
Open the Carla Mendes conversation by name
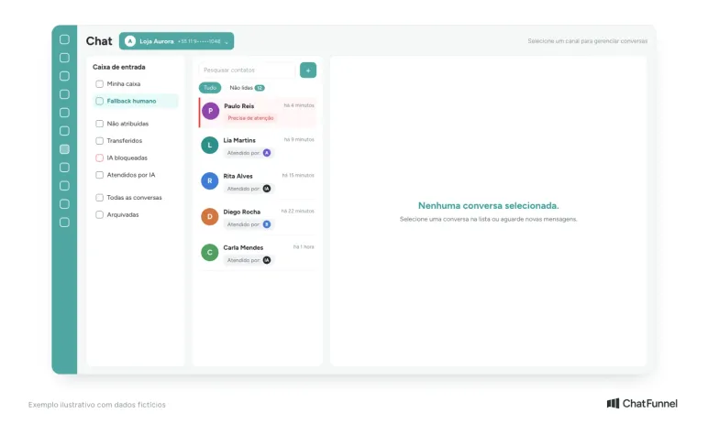pos(243,247)
